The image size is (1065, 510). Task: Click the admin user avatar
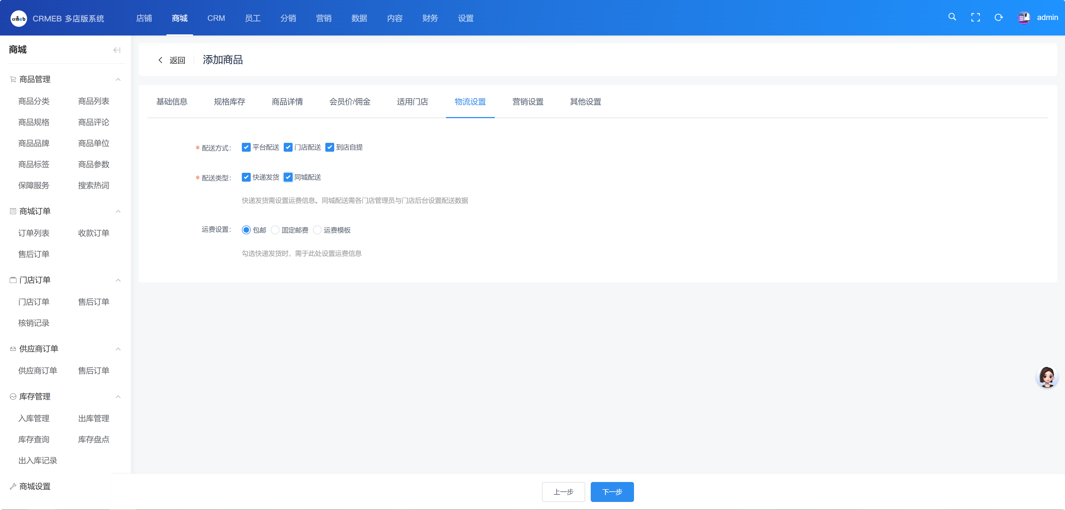point(1024,18)
